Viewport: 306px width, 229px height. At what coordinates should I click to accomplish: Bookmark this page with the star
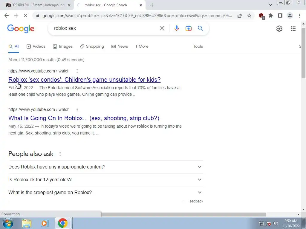point(249,16)
